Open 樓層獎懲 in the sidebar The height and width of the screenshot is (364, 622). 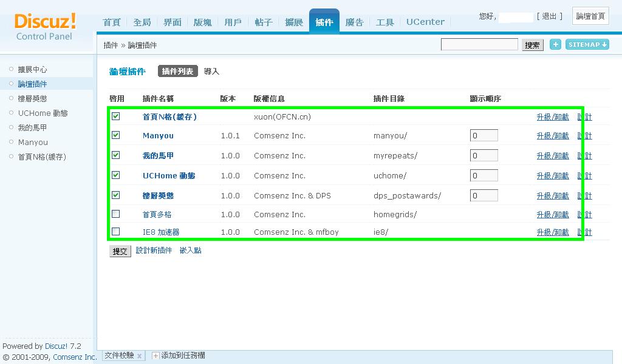33,99
